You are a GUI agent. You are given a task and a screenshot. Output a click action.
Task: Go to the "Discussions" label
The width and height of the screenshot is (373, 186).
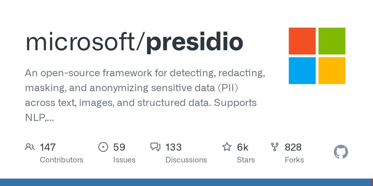point(186,160)
